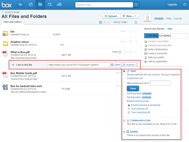Click the Restrict Permissions link

click(x=138, y=101)
